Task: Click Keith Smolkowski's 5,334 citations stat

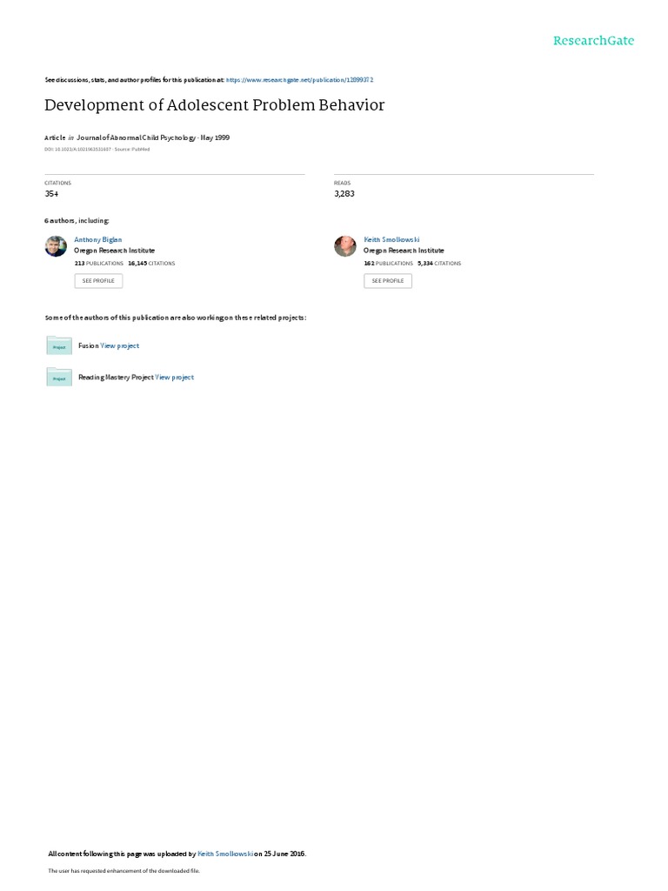Action: (x=439, y=264)
